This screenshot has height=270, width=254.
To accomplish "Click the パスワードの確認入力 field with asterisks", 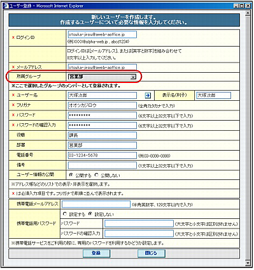I will click(x=102, y=125).
